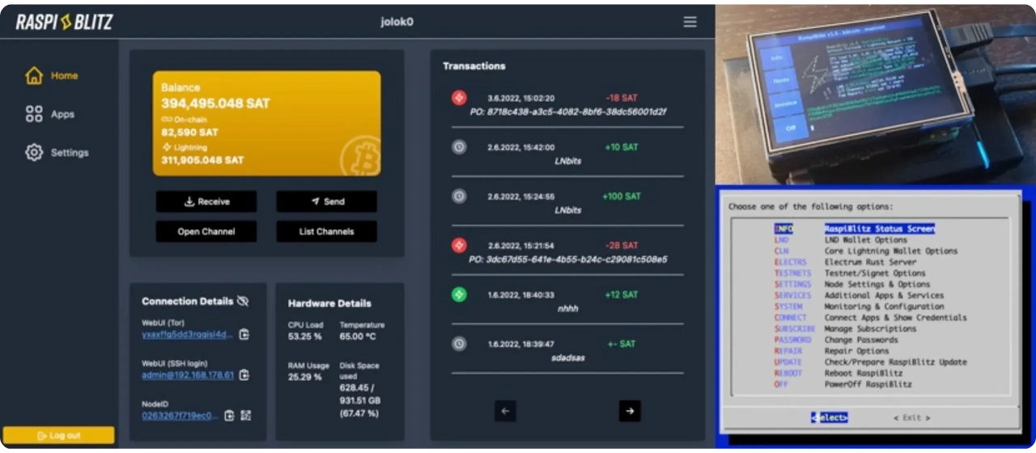
Task: Select REBOOT Reboot RaspiBlitz
Action: [839, 373]
